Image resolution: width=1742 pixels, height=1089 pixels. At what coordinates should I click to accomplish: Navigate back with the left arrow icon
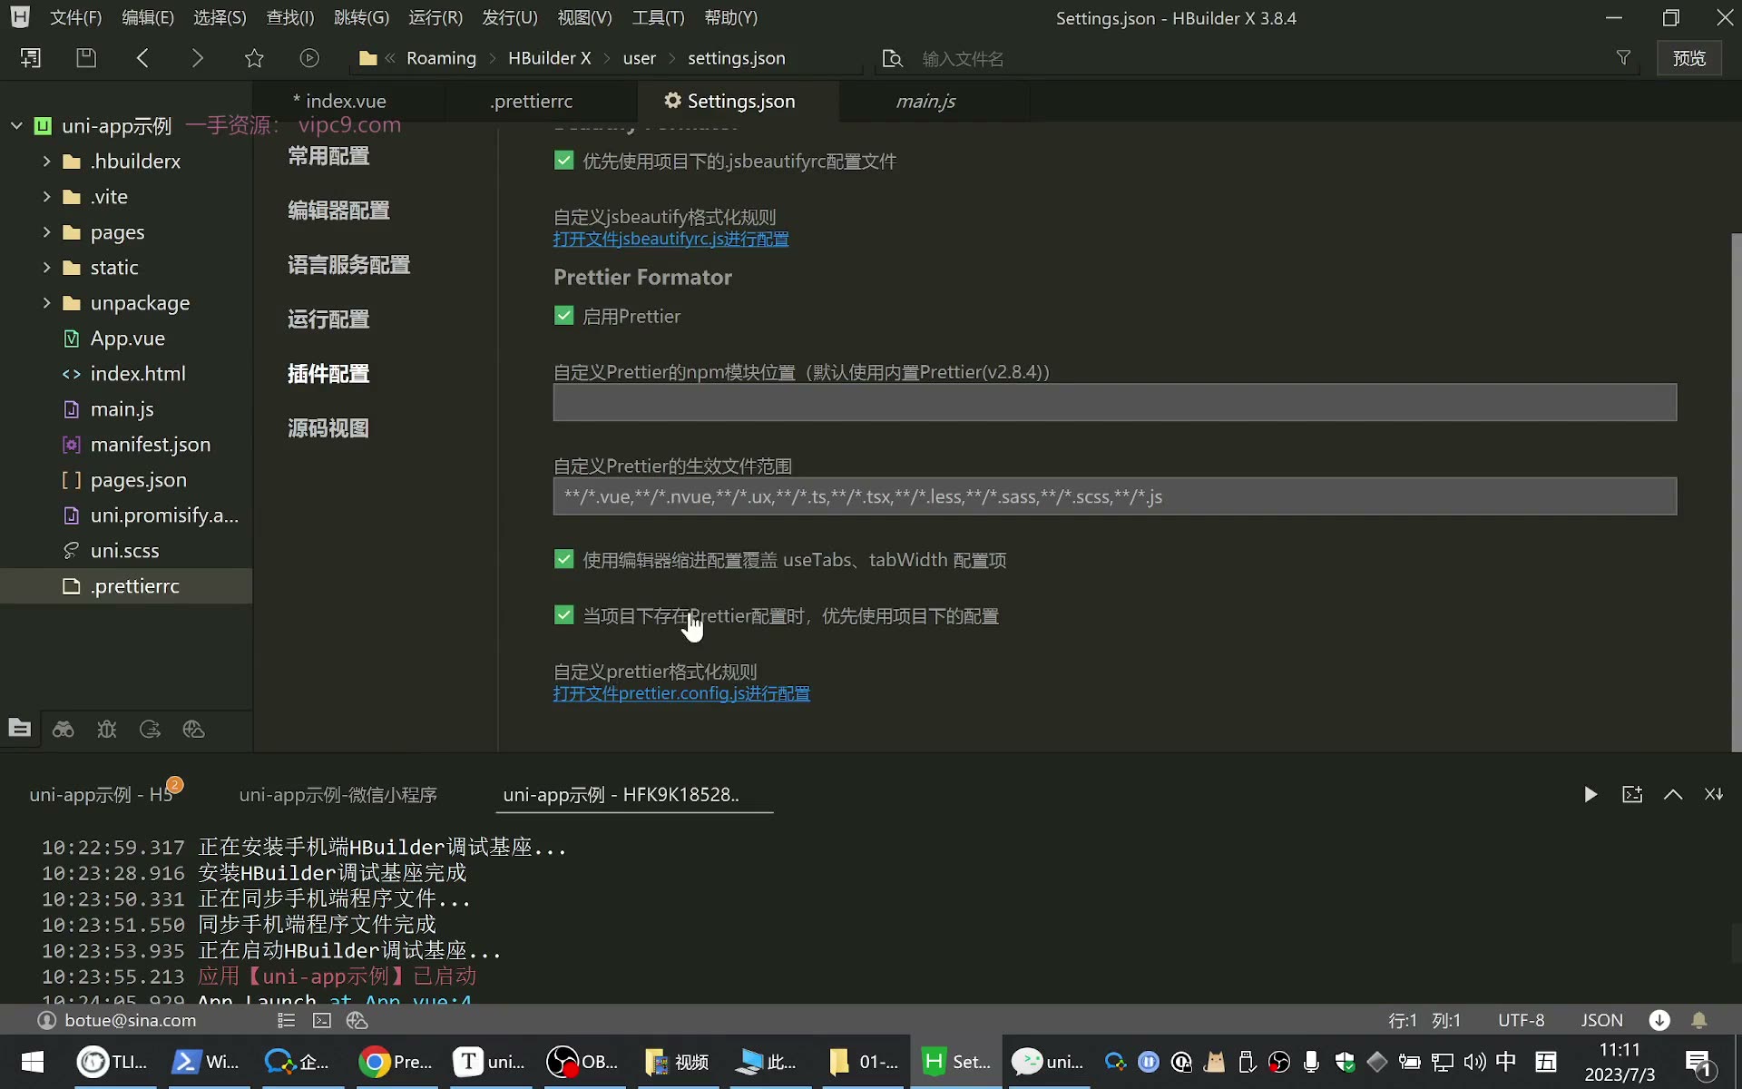(142, 58)
